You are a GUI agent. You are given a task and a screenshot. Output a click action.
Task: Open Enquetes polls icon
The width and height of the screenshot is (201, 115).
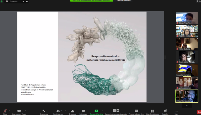point(72,111)
